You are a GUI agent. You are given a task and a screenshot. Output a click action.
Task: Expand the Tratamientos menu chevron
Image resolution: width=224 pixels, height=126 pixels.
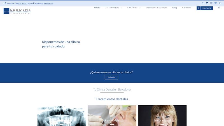coord(121,8)
